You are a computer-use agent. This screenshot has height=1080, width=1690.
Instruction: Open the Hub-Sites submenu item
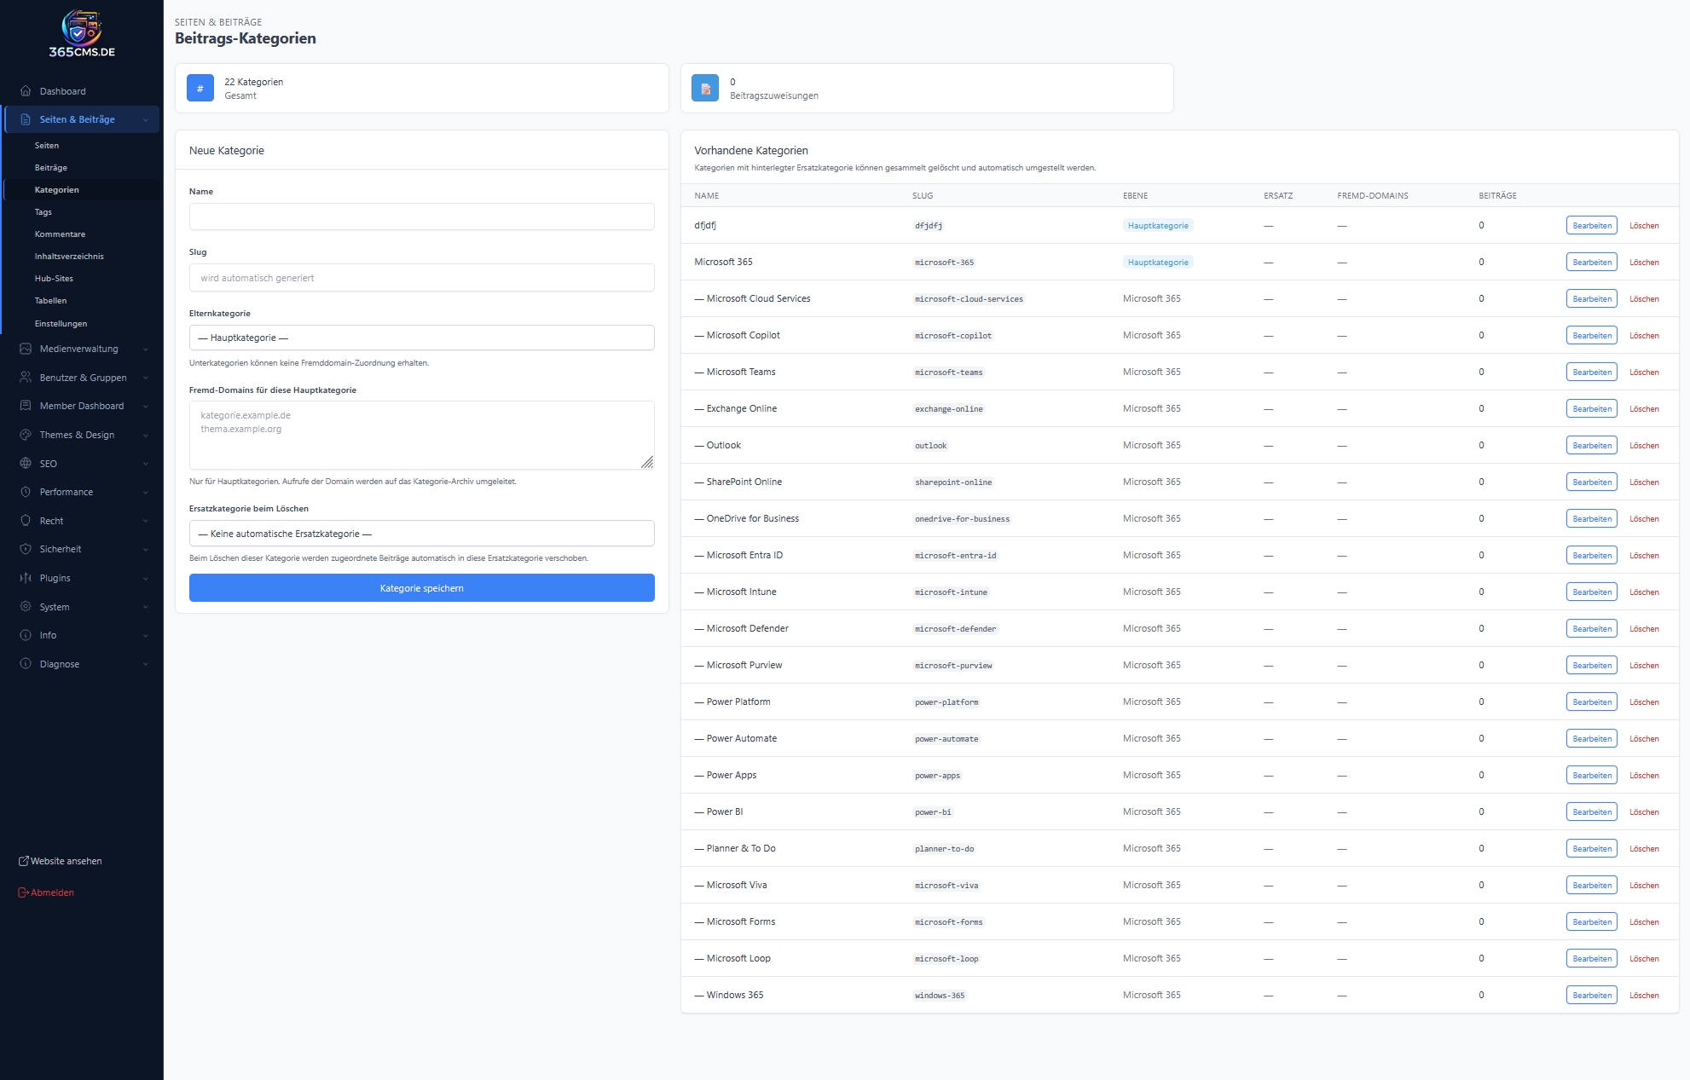coord(54,279)
